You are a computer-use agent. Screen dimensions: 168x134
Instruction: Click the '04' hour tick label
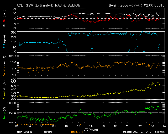29,126
